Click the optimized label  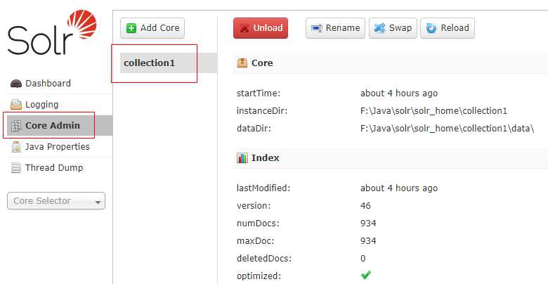click(x=259, y=276)
